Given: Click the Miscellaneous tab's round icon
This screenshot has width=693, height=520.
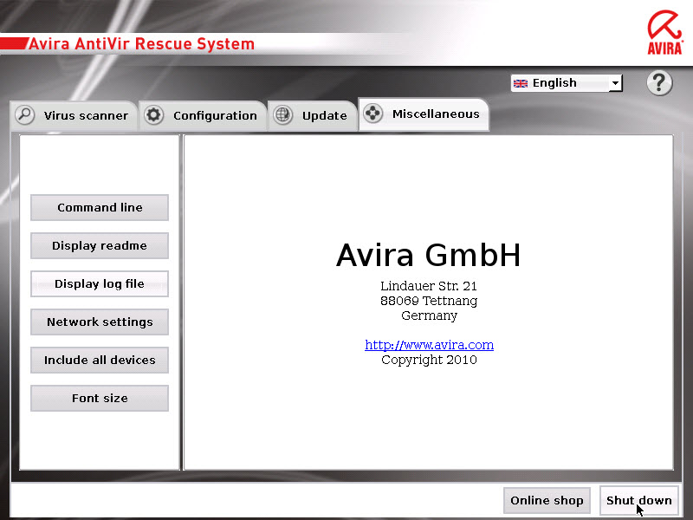Looking at the screenshot, I should [373, 114].
